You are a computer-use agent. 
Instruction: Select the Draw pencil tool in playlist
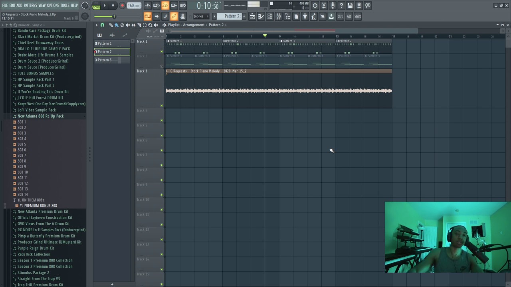pyautogui.click(x=111, y=25)
